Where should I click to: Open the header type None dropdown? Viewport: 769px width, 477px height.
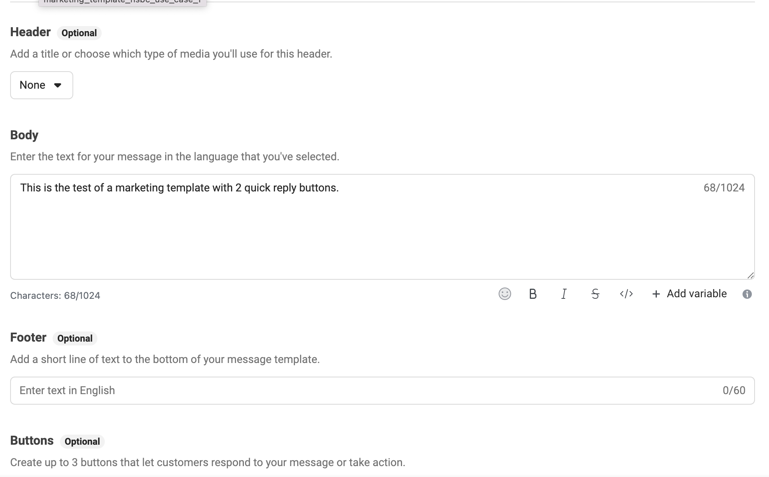[41, 85]
